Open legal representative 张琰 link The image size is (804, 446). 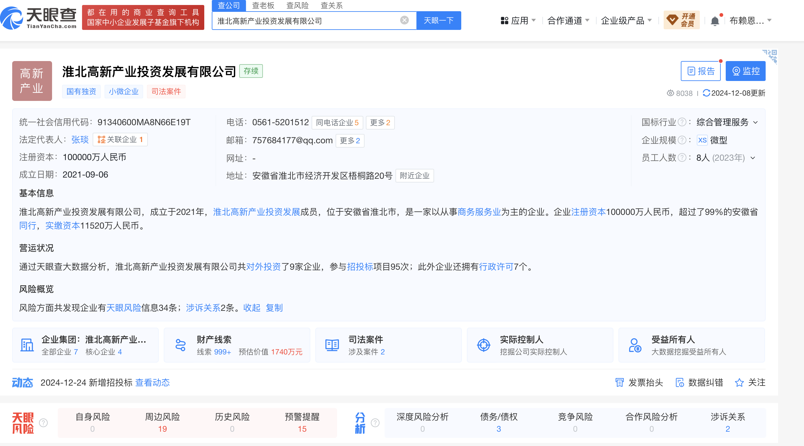tap(80, 140)
